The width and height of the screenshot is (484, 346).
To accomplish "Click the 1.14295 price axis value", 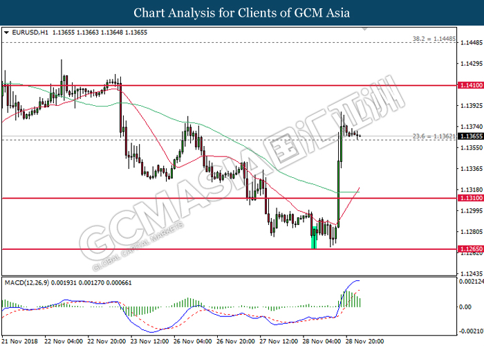I will pyautogui.click(x=472, y=64).
